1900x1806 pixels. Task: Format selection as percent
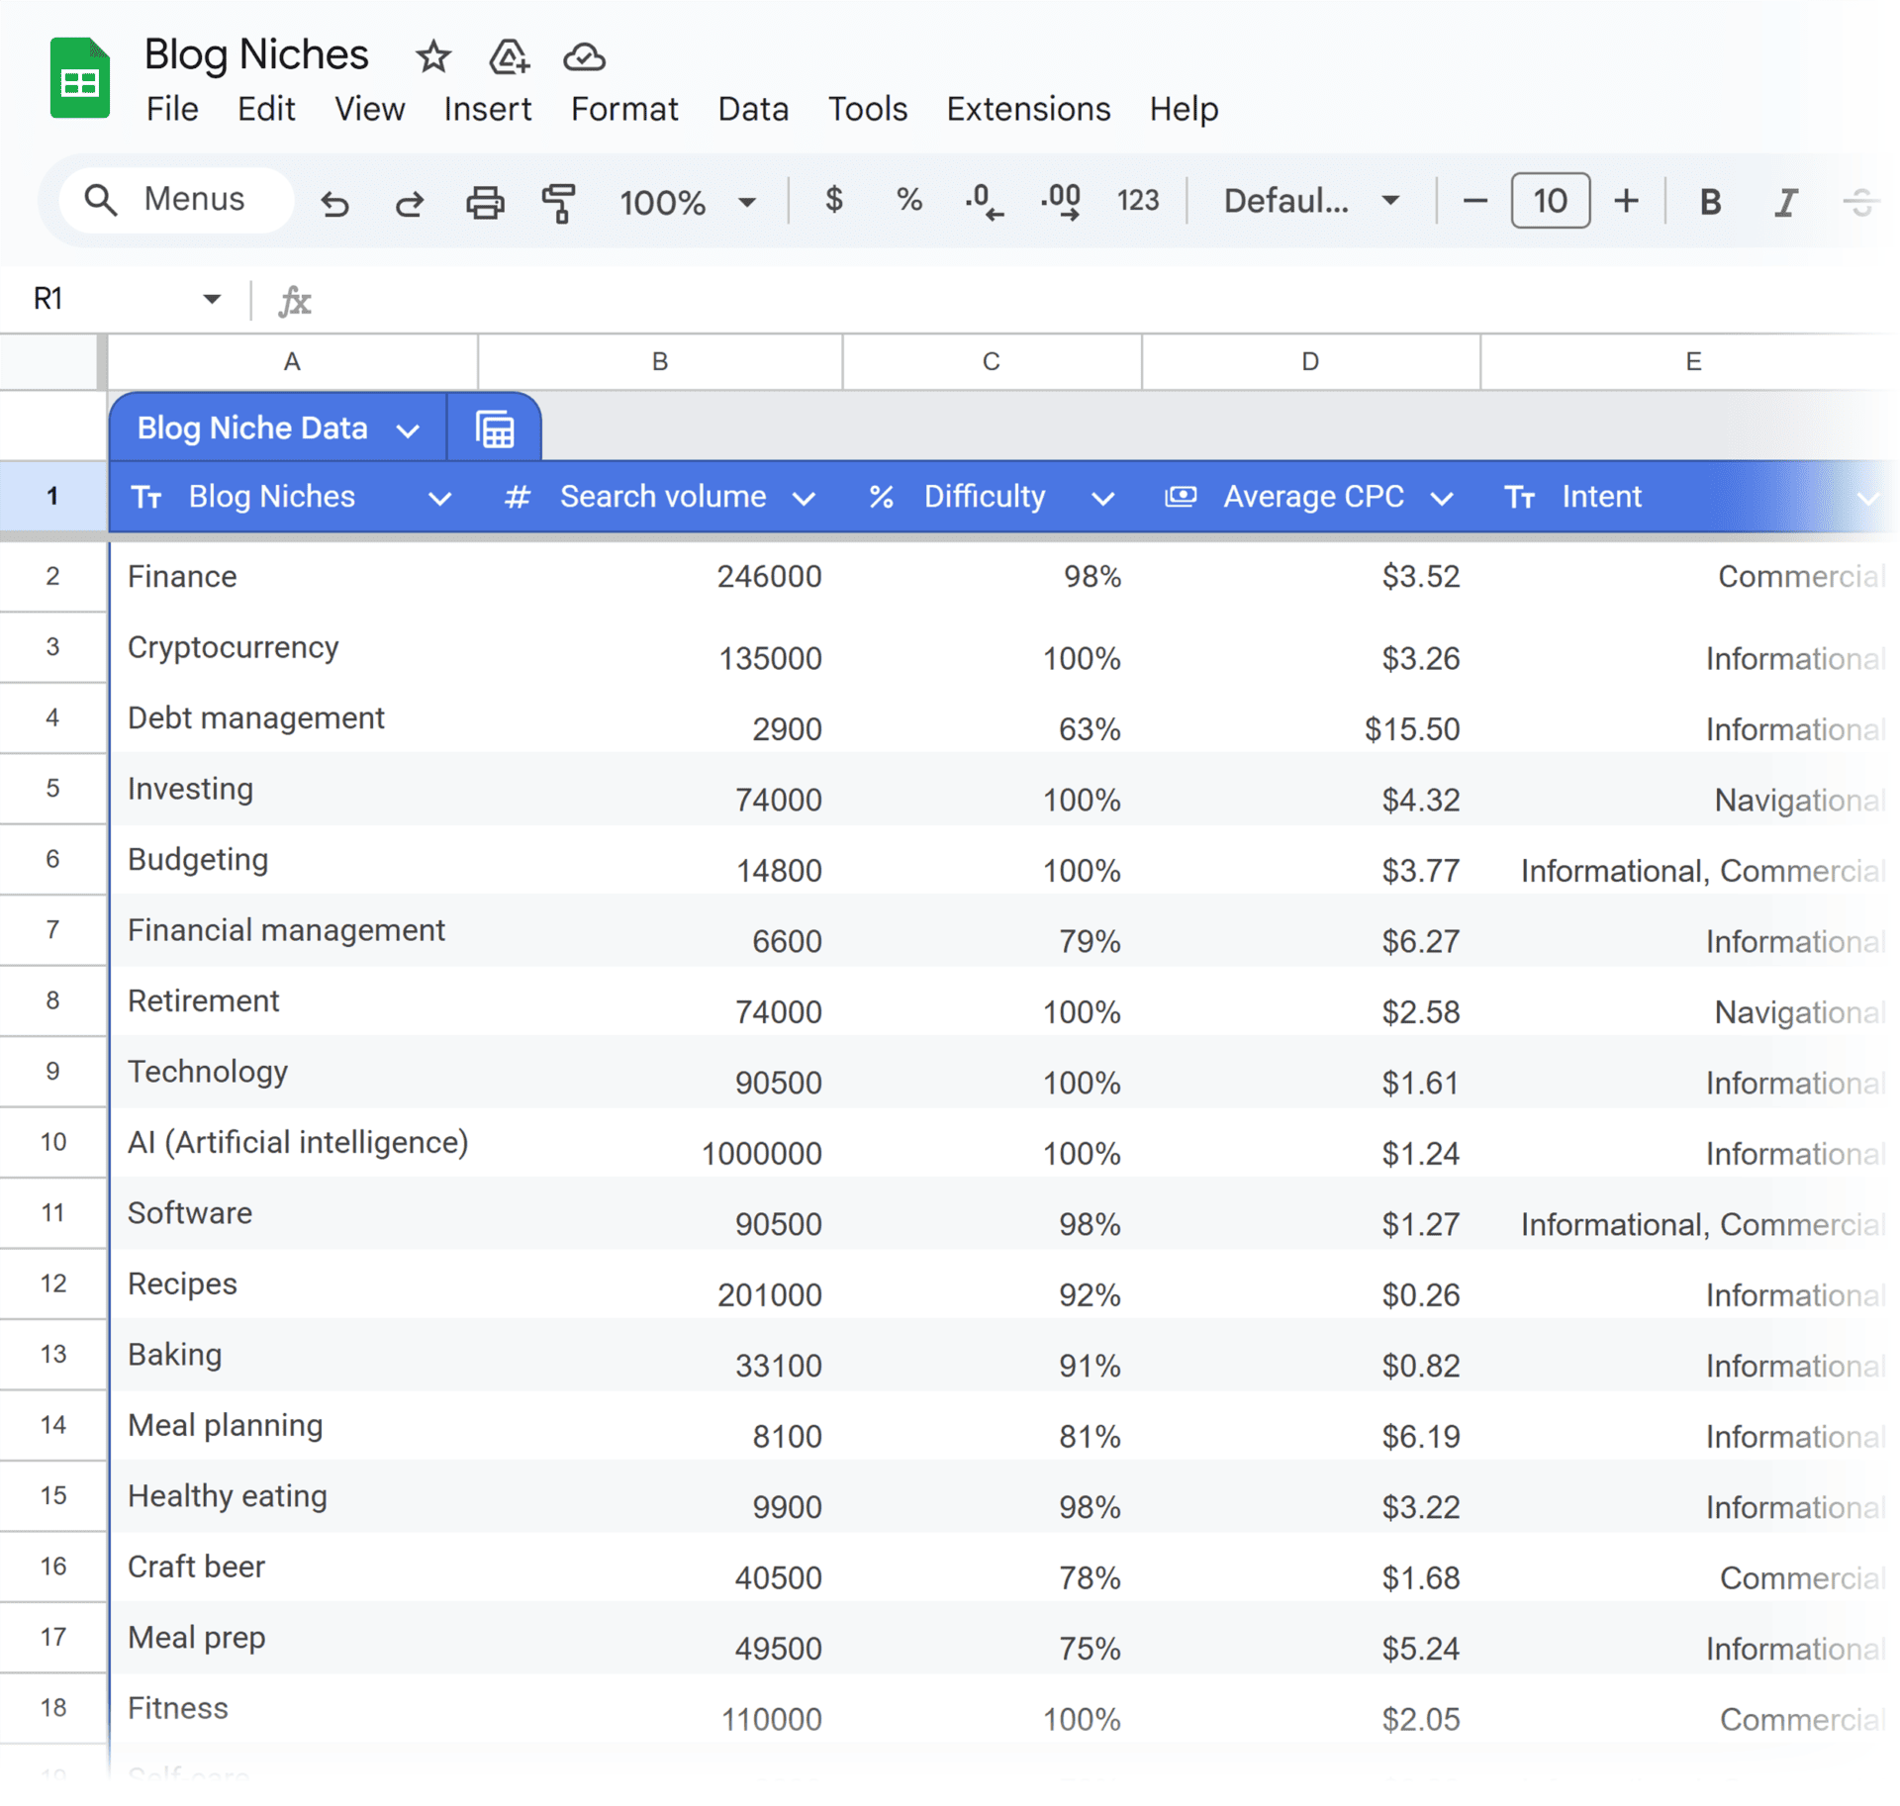pyautogui.click(x=908, y=201)
